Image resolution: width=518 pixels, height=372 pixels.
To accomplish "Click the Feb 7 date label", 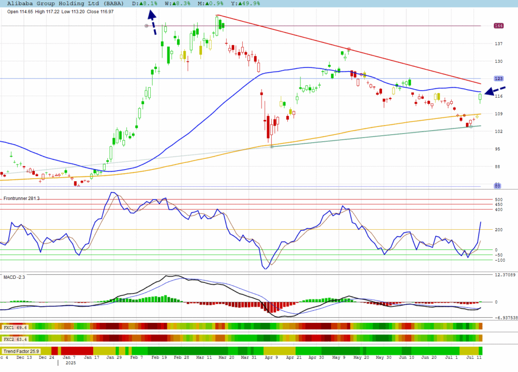I will 137,357.
